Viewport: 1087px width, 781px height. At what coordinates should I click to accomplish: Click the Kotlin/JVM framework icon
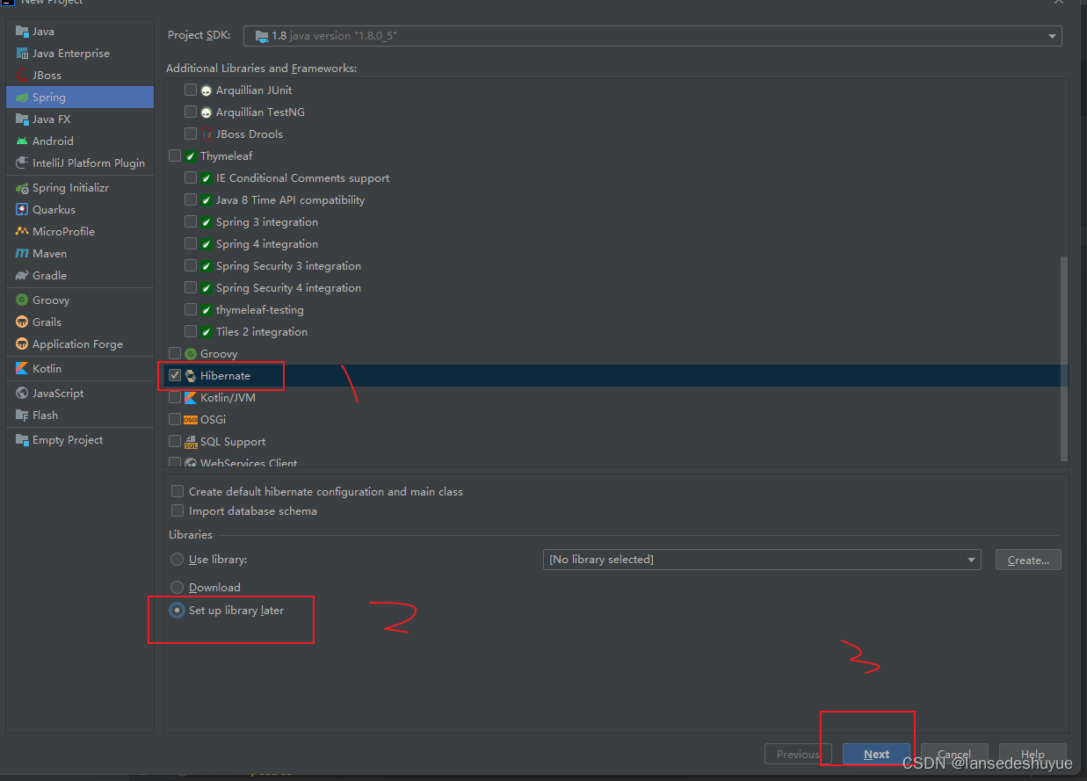191,398
